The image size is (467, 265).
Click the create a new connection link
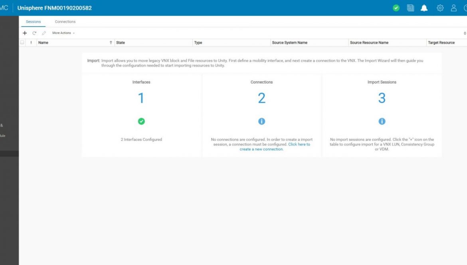(x=275, y=147)
